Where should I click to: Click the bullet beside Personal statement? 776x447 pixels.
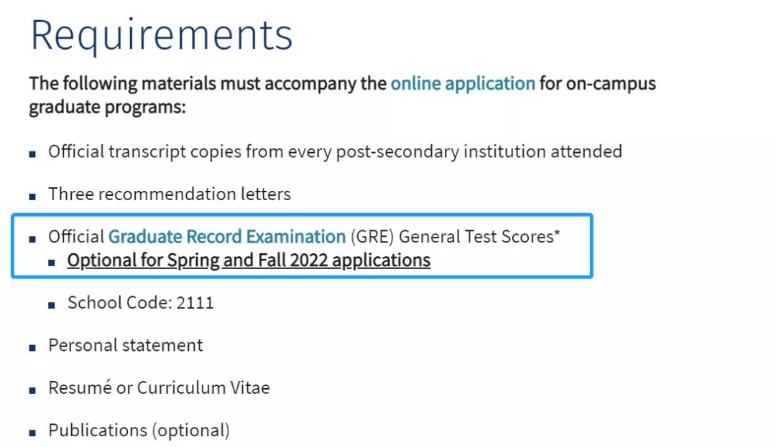click(x=32, y=348)
